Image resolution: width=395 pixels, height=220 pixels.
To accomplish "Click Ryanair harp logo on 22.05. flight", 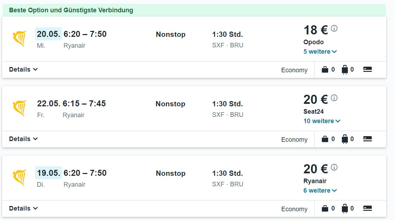I will click(20, 108).
